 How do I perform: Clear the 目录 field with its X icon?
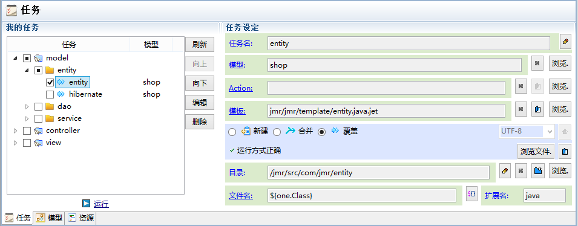(x=521, y=171)
